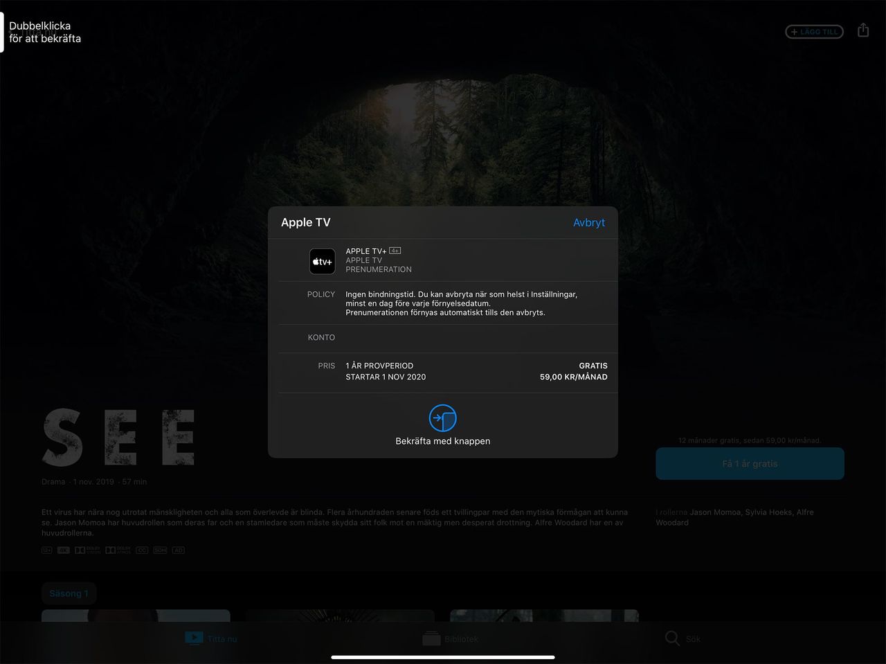This screenshot has height=664, width=886.
Task: Click the side button confirm icon
Action: (443, 418)
